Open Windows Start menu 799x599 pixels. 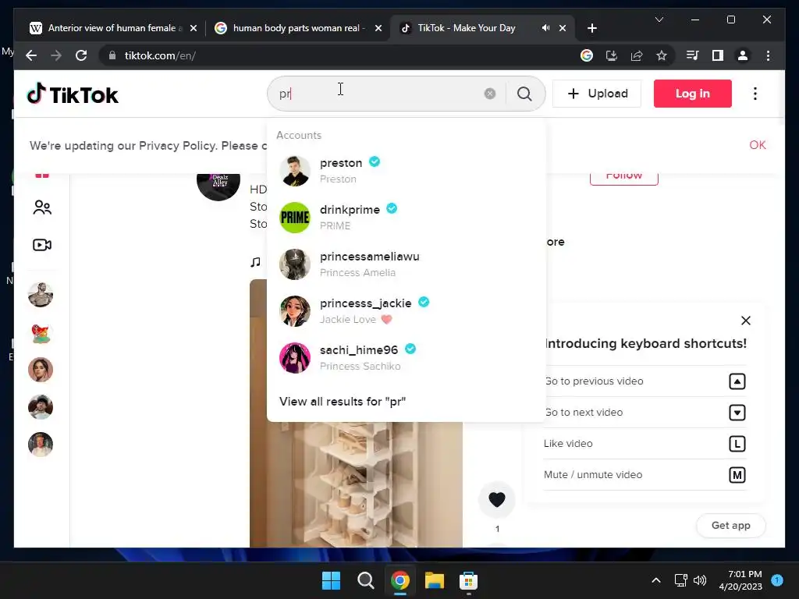click(x=331, y=580)
